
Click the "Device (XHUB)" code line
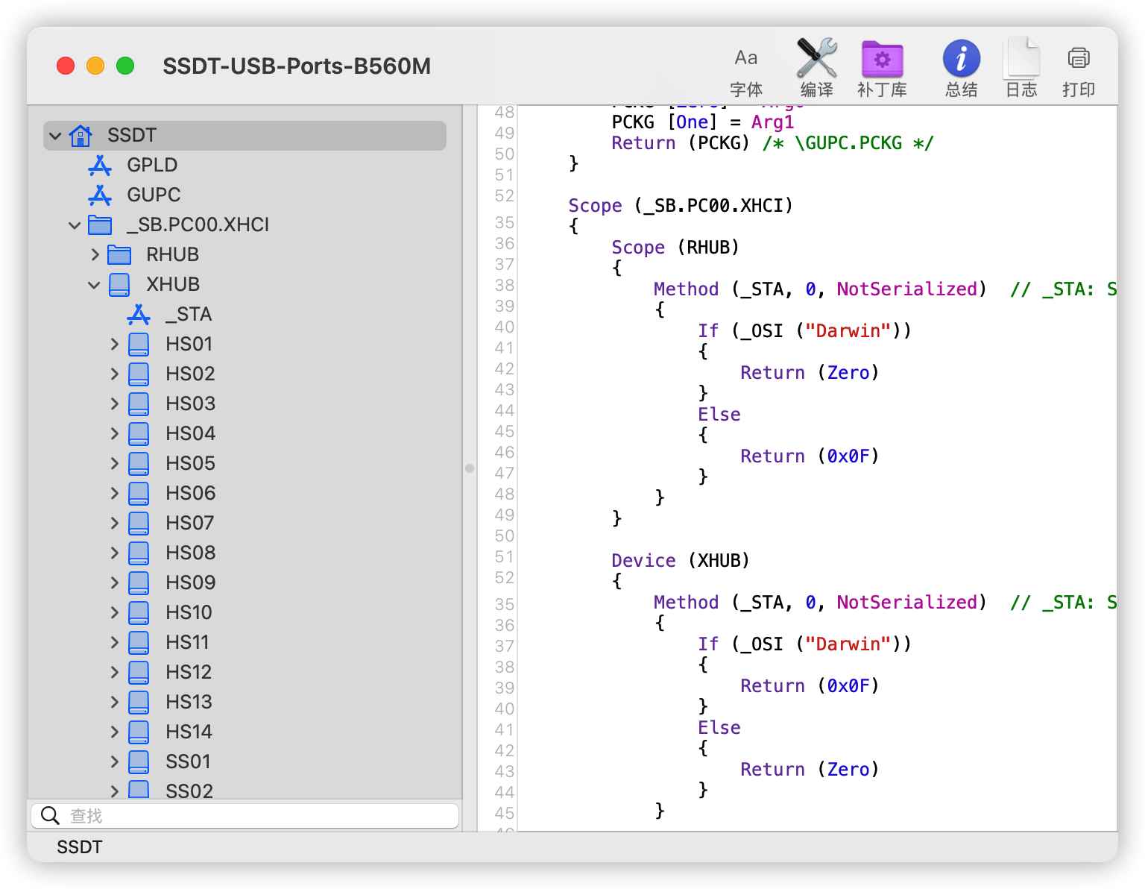681,560
